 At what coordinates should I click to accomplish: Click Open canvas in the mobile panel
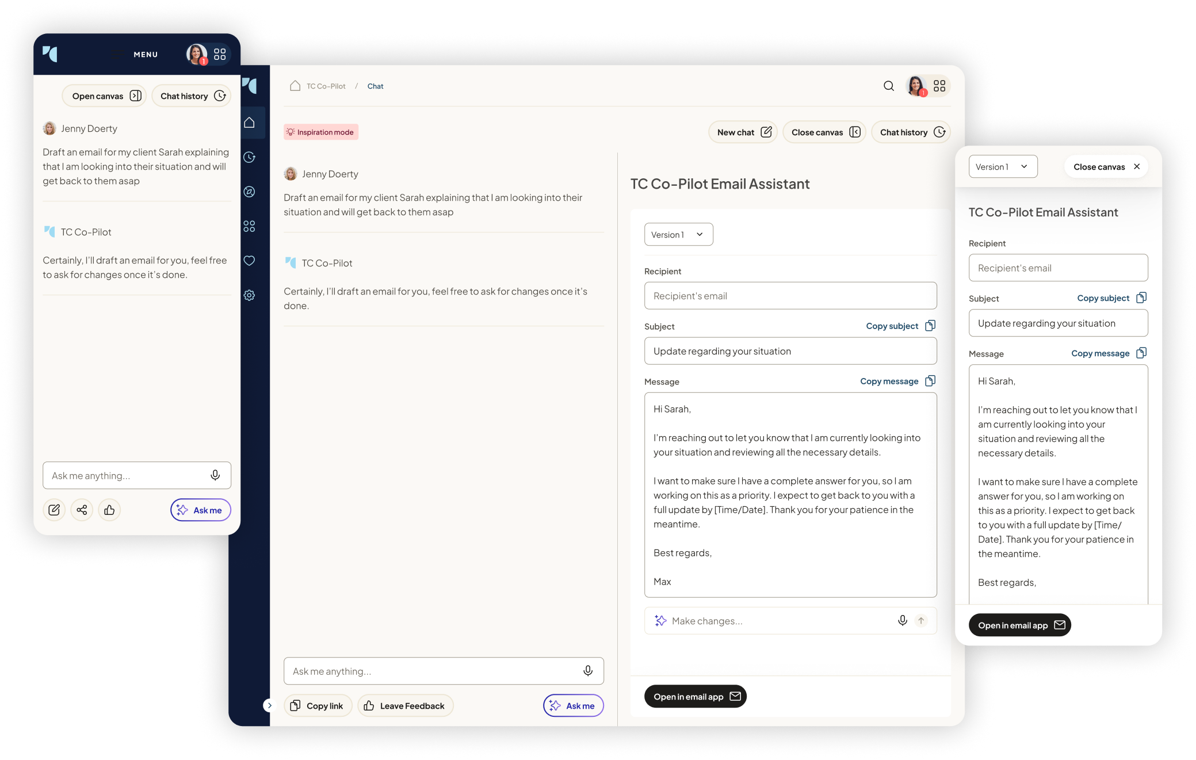pos(104,96)
